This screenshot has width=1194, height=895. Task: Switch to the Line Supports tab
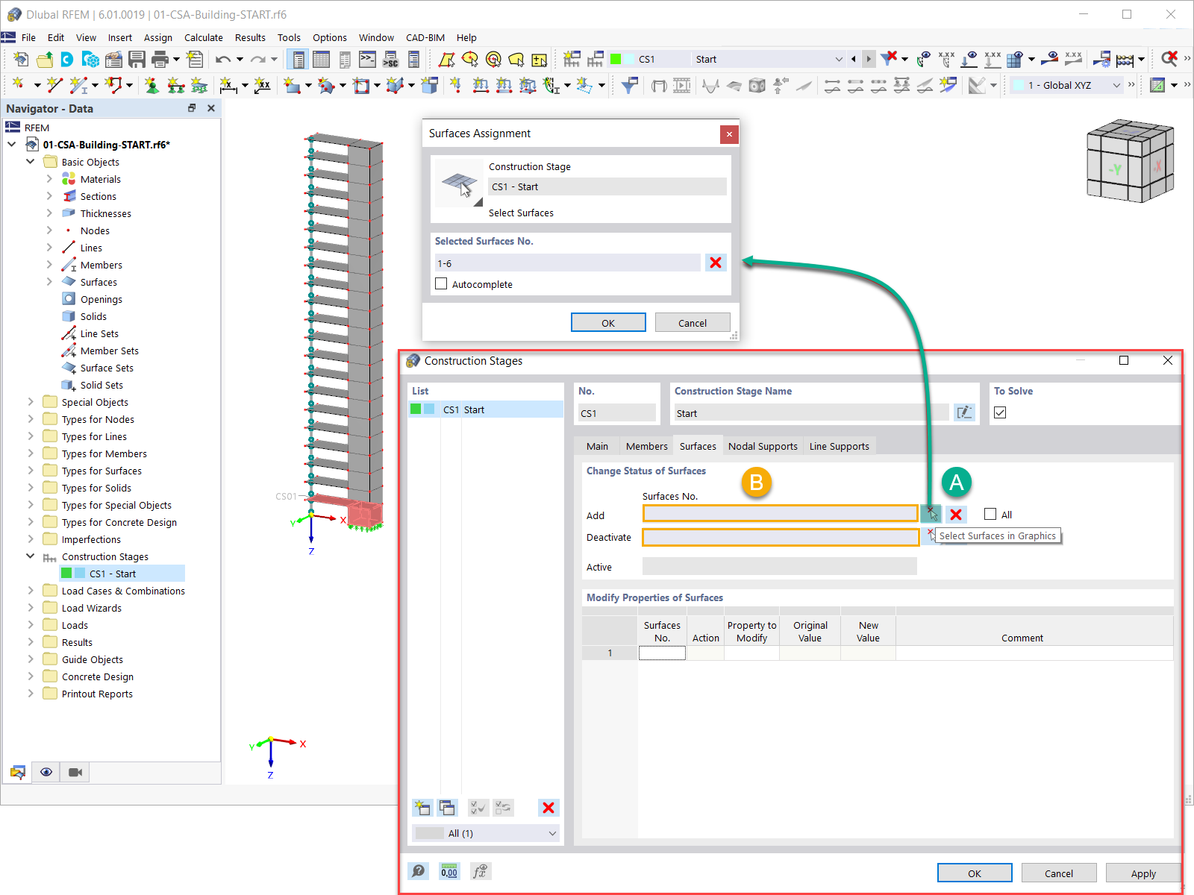pos(840,446)
